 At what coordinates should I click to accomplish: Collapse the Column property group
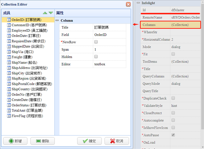[x=57, y=20]
